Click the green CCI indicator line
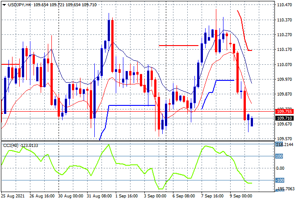The width and height of the screenshot is (295, 201). pos(126,165)
